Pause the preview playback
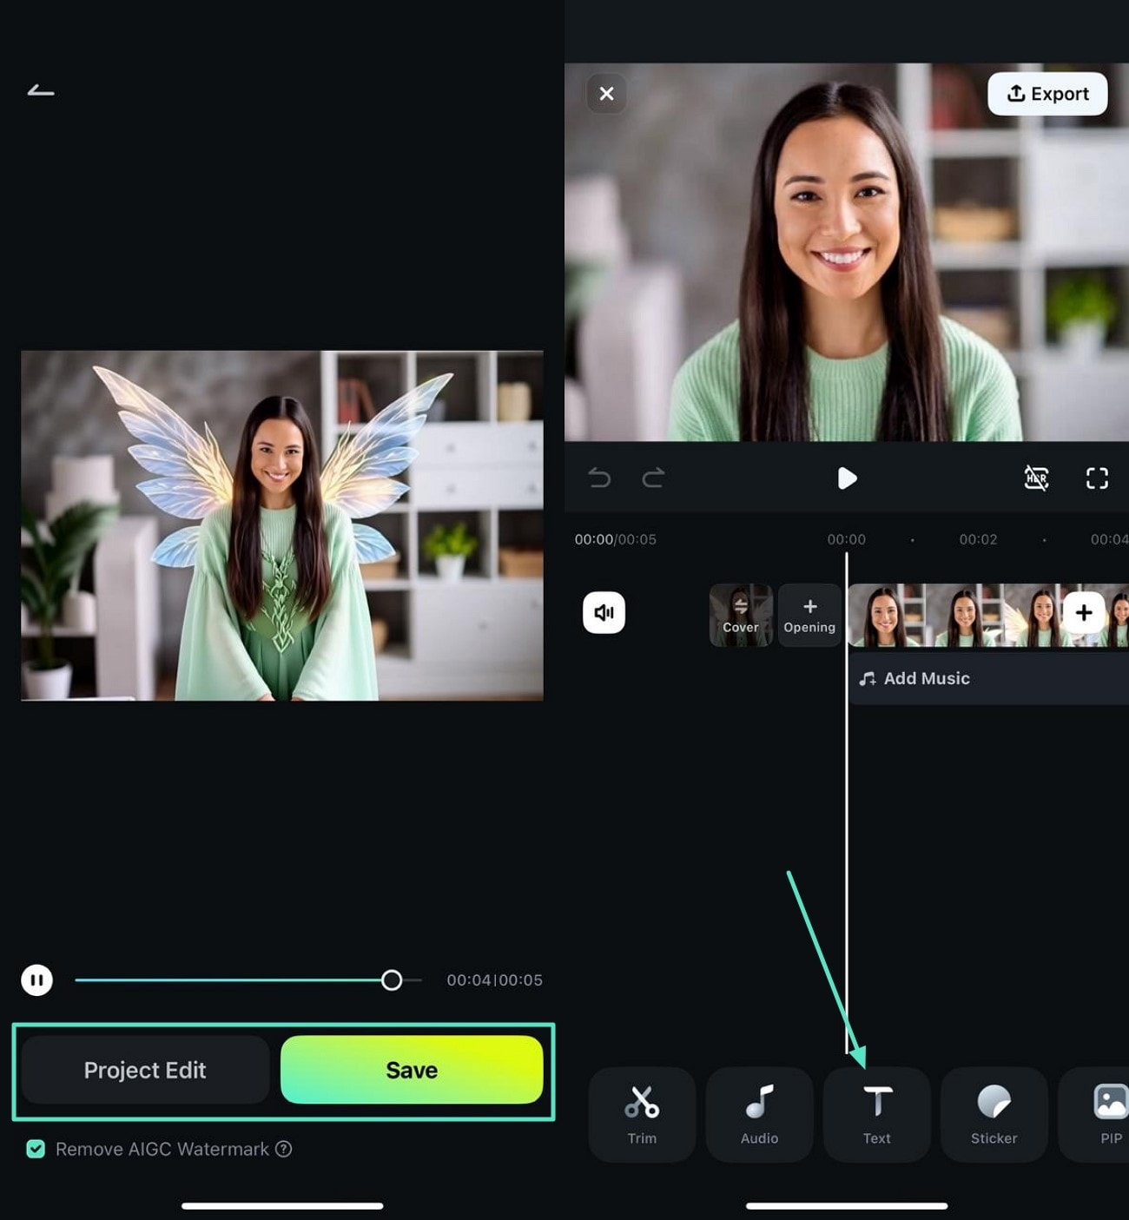The height and width of the screenshot is (1220, 1129). [36, 980]
